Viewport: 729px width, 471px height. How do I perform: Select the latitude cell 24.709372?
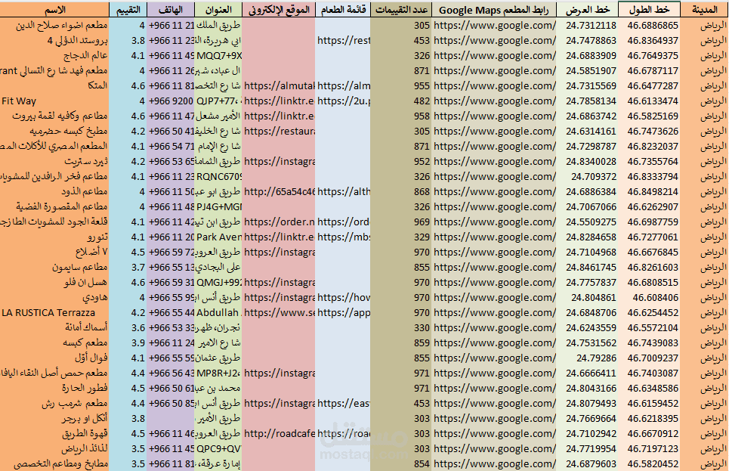588,177
